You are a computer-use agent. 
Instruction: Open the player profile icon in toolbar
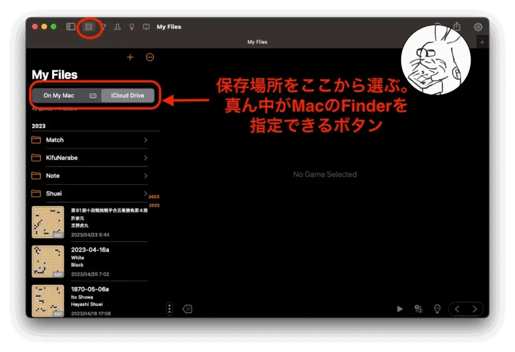tap(117, 27)
